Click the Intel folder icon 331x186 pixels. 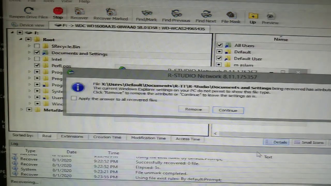pyautogui.click(x=46, y=59)
